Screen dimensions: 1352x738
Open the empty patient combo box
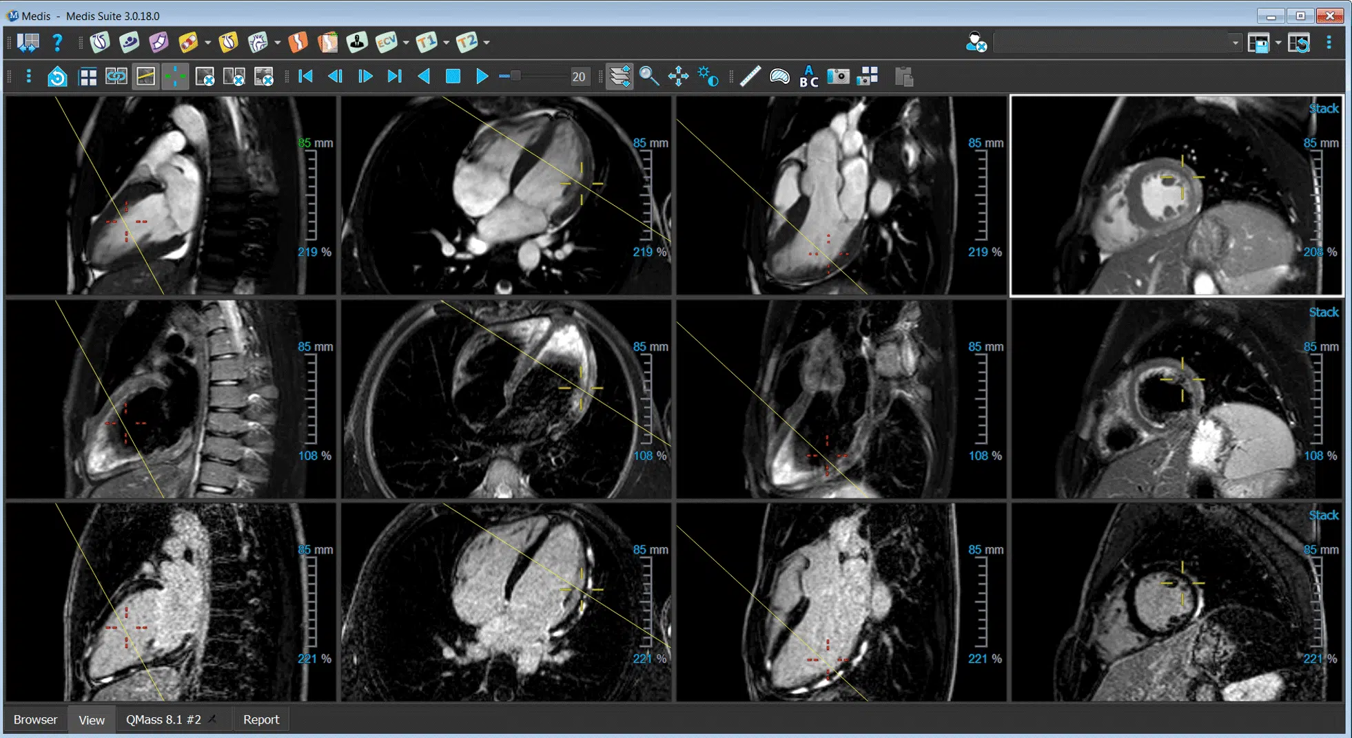pyautogui.click(x=1116, y=43)
